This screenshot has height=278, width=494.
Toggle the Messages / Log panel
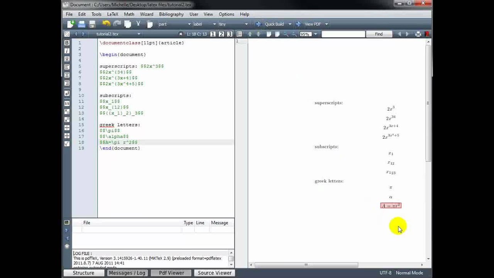127,273
